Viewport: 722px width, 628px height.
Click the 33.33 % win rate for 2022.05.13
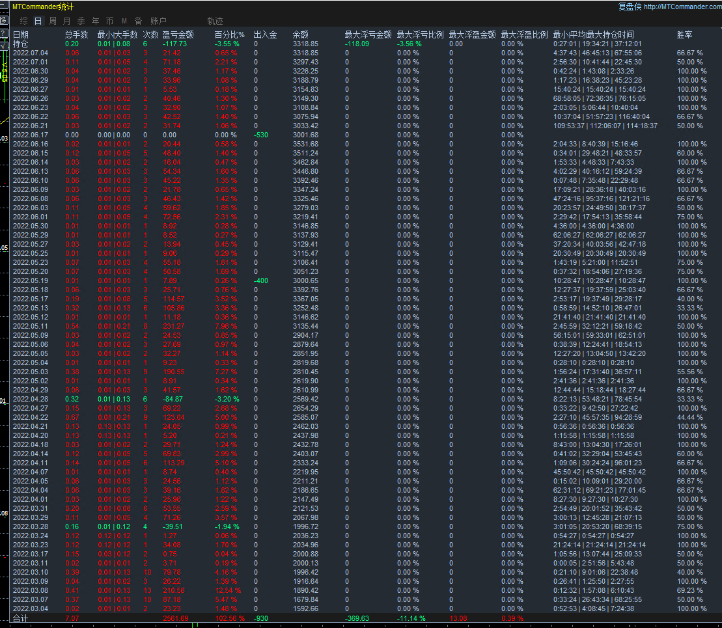point(689,308)
